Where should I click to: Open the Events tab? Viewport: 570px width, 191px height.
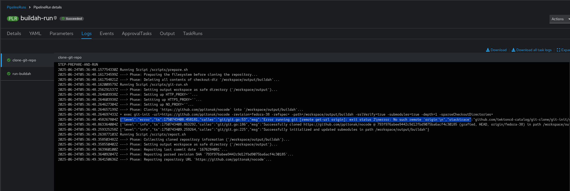tap(107, 33)
